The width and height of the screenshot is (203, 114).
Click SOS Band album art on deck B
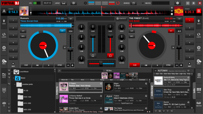[179, 11]
